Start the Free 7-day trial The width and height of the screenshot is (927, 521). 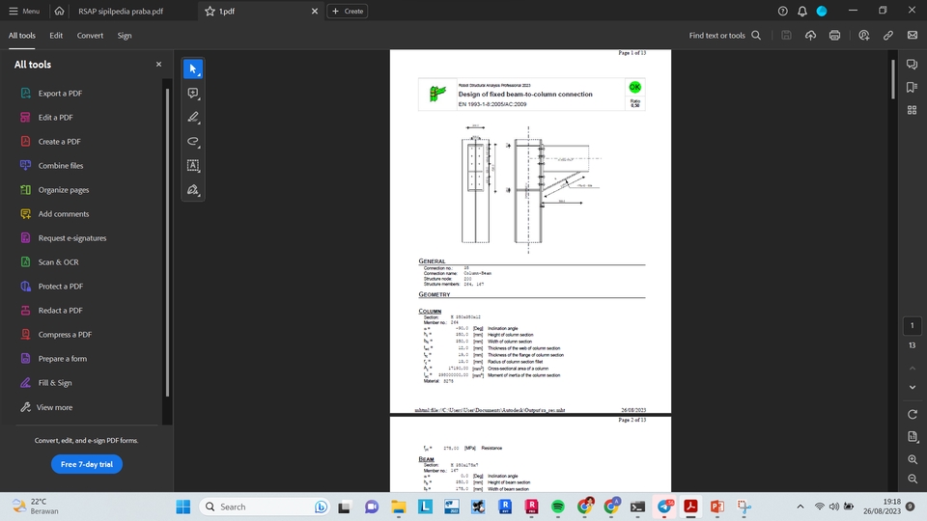pos(86,464)
